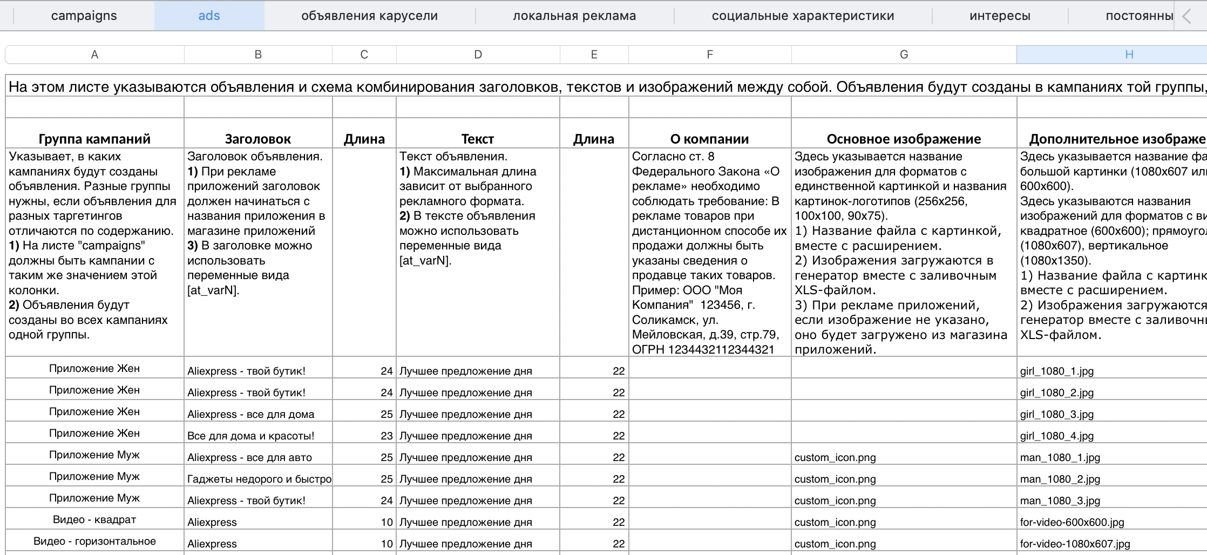Click Видео - горизонтальное group cell

pos(94,540)
